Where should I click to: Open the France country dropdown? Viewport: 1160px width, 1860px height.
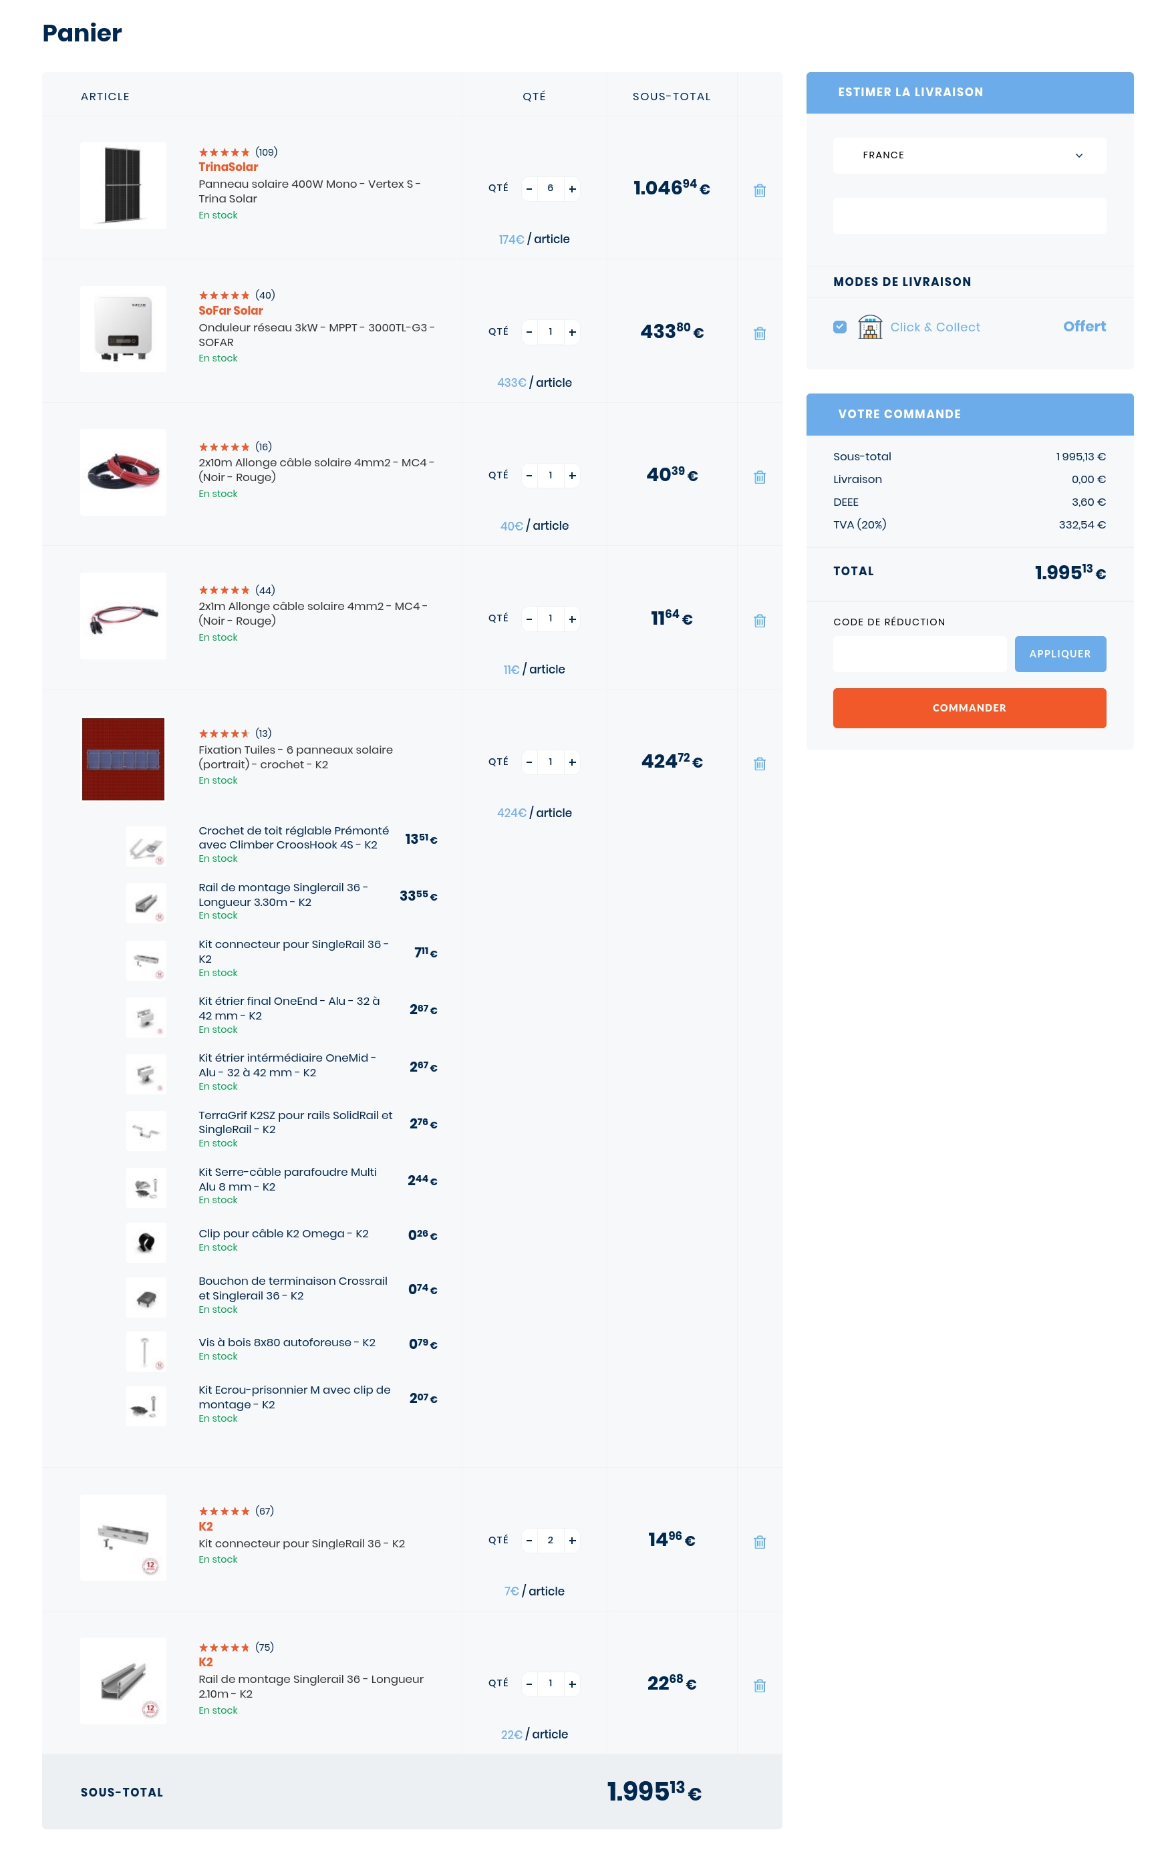pos(970,155)
